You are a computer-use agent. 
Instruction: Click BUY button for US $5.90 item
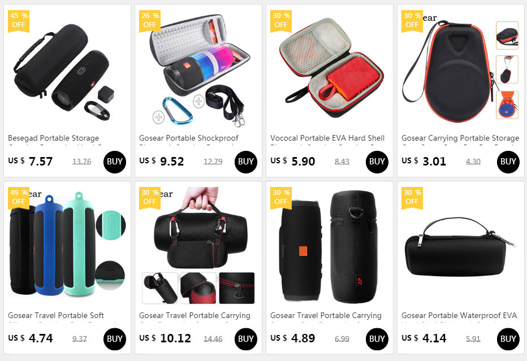click(377, 162)
